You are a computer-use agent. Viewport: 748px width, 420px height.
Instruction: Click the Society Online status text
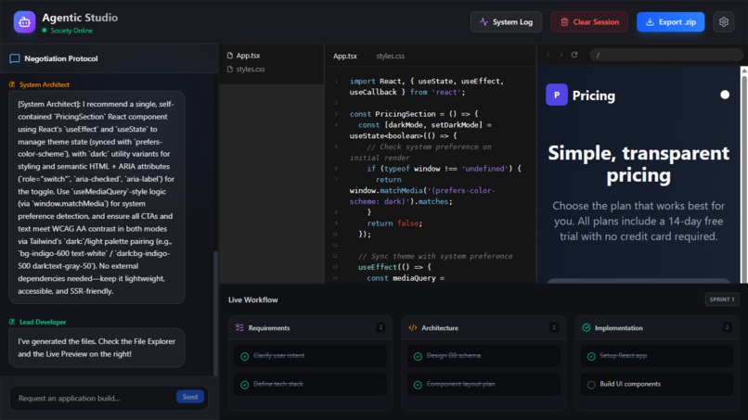coord(71,31)
